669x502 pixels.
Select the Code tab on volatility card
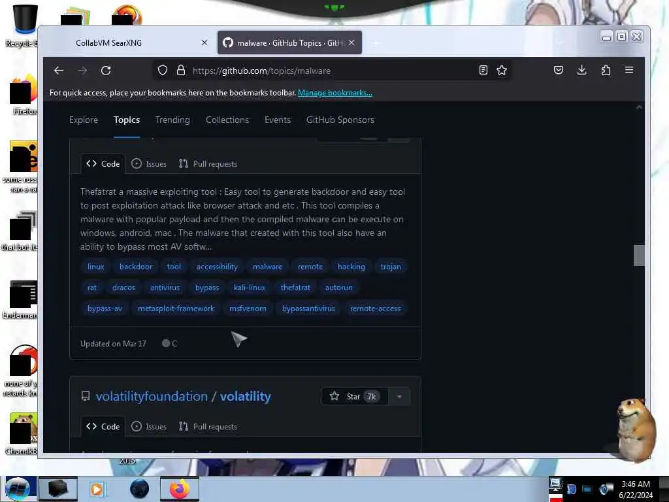(103, 426)
